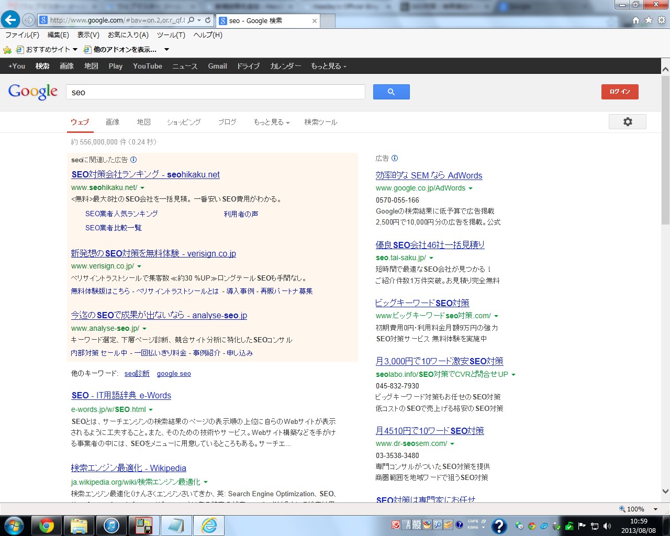Image resolution: width=670 pixels, height=536 pixels.
Task: Expand the 他のアドオンを表示 dropdown arrow
Action: click(166, 50)
